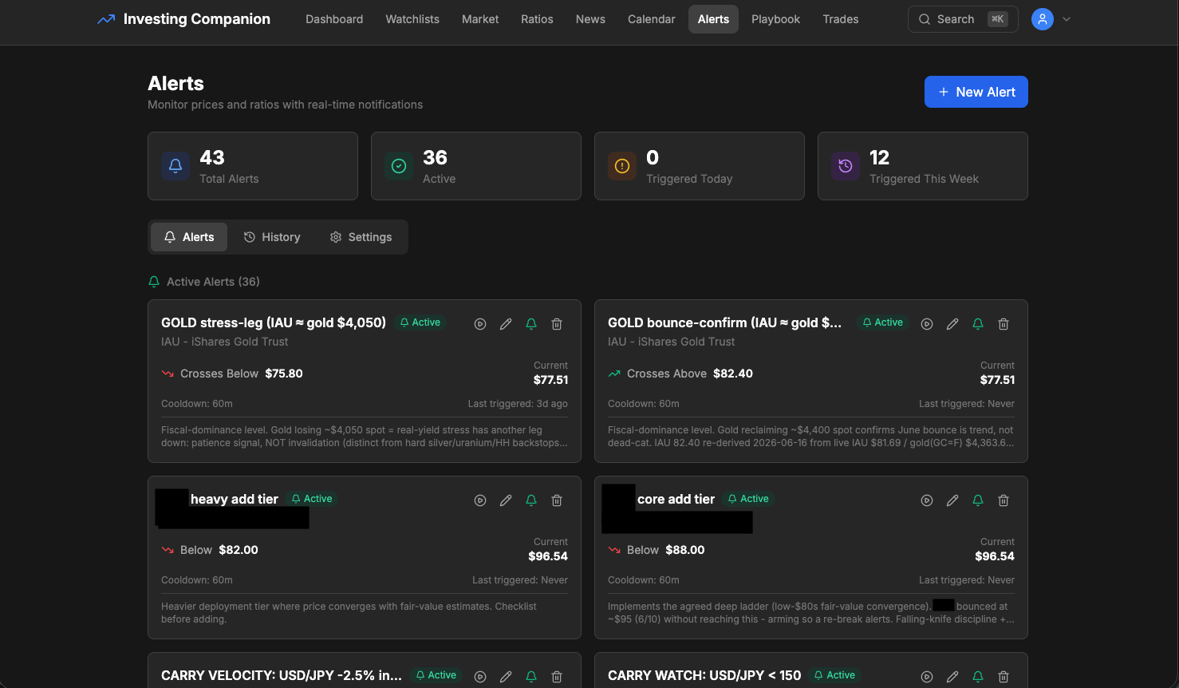Viewport: 1179px width, 688px height.
Task: Switch to the History tab
Action: click(x=272, y=237)
